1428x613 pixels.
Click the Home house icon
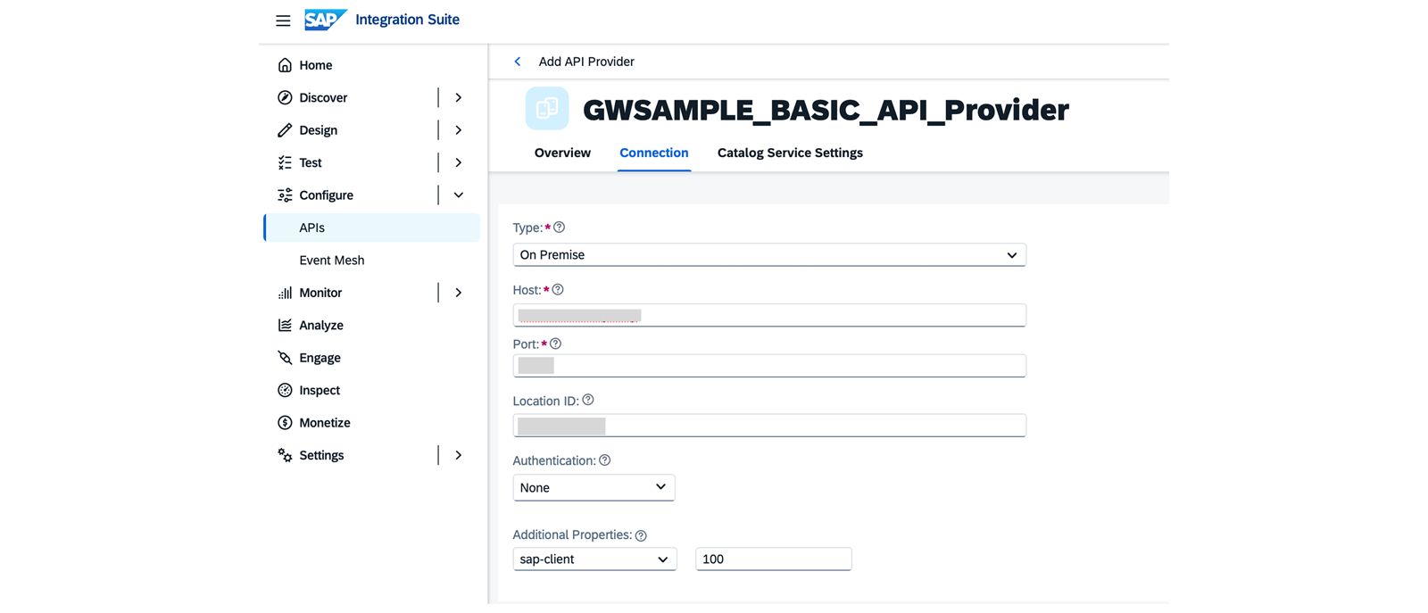(285, 65)
